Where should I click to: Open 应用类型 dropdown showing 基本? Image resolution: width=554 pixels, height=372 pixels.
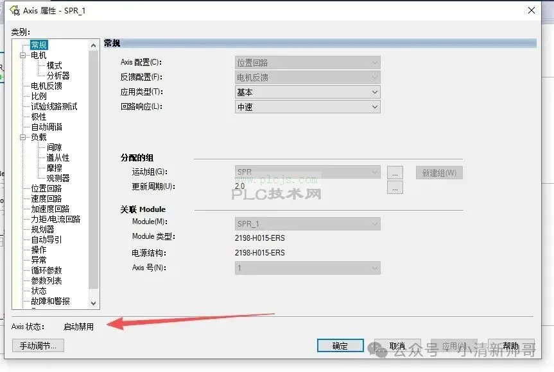pos(307,92)
